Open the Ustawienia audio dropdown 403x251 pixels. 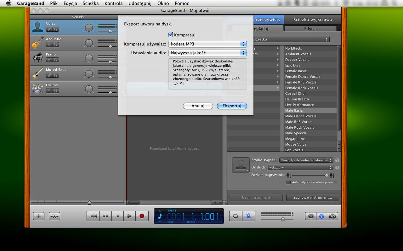208,53
